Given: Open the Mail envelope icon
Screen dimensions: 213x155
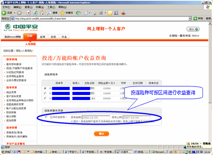Looking at the screenshot, I should [x=86, y=13].
